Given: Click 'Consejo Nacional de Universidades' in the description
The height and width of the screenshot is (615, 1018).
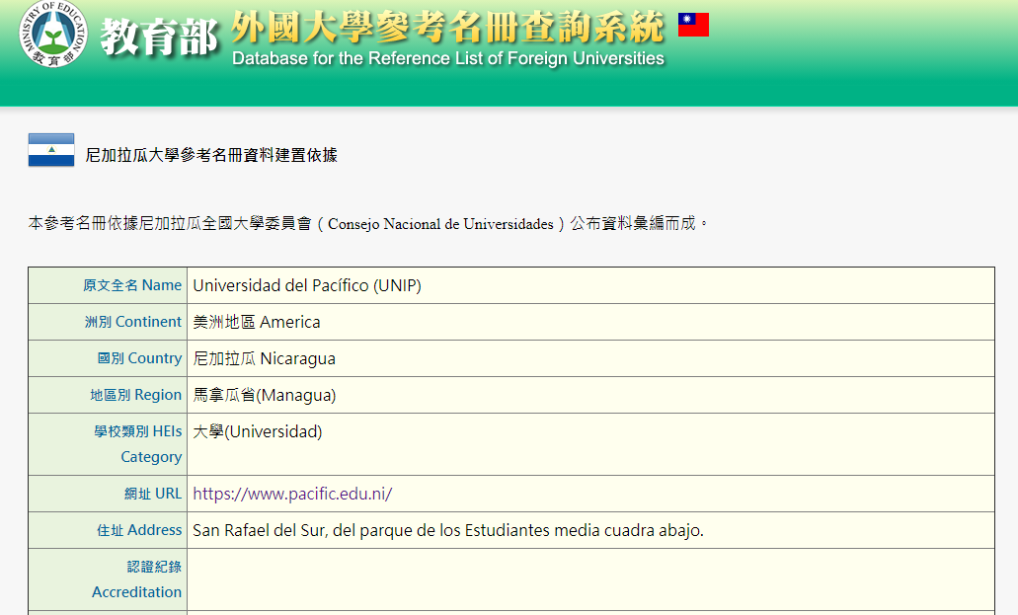Looking at the screenshot, I should click(440, 224).
